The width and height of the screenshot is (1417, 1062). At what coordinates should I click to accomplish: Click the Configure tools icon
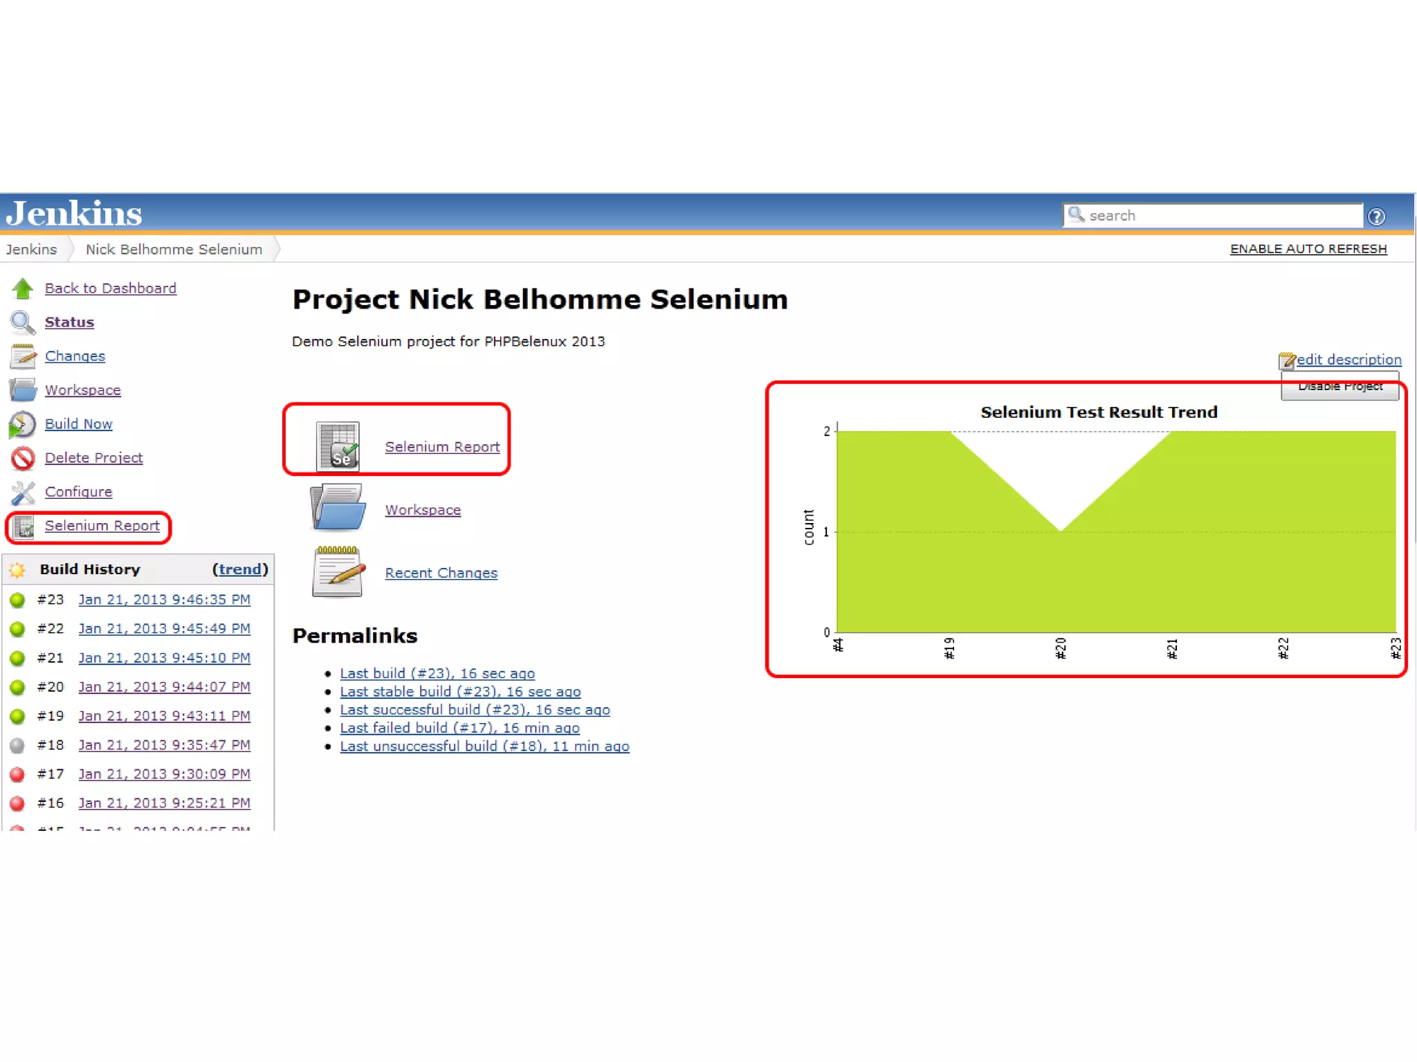point(23,492)
